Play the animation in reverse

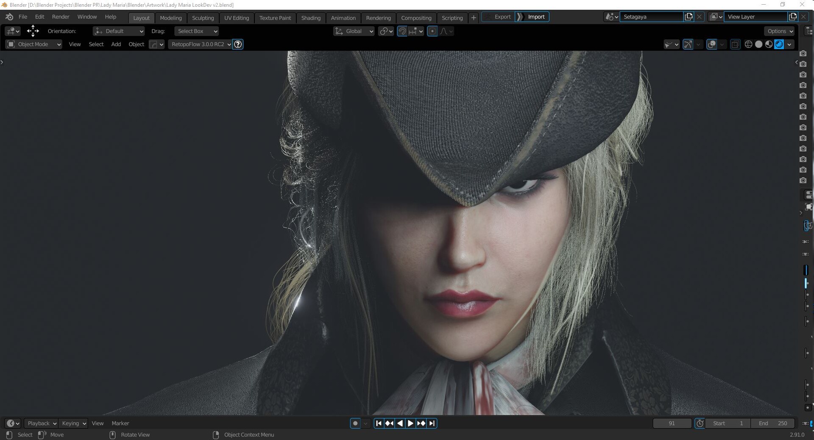(x=400, y=423)
